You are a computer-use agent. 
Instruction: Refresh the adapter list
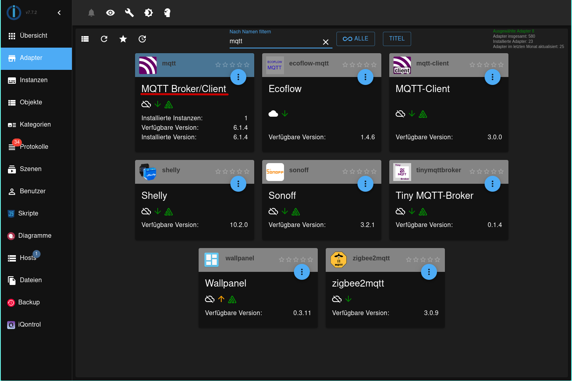(x=104, y=39)
